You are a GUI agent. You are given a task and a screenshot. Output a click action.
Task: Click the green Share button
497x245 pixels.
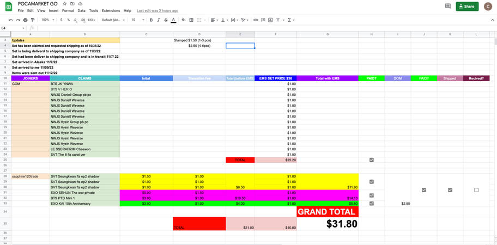[x=468, y=7]
